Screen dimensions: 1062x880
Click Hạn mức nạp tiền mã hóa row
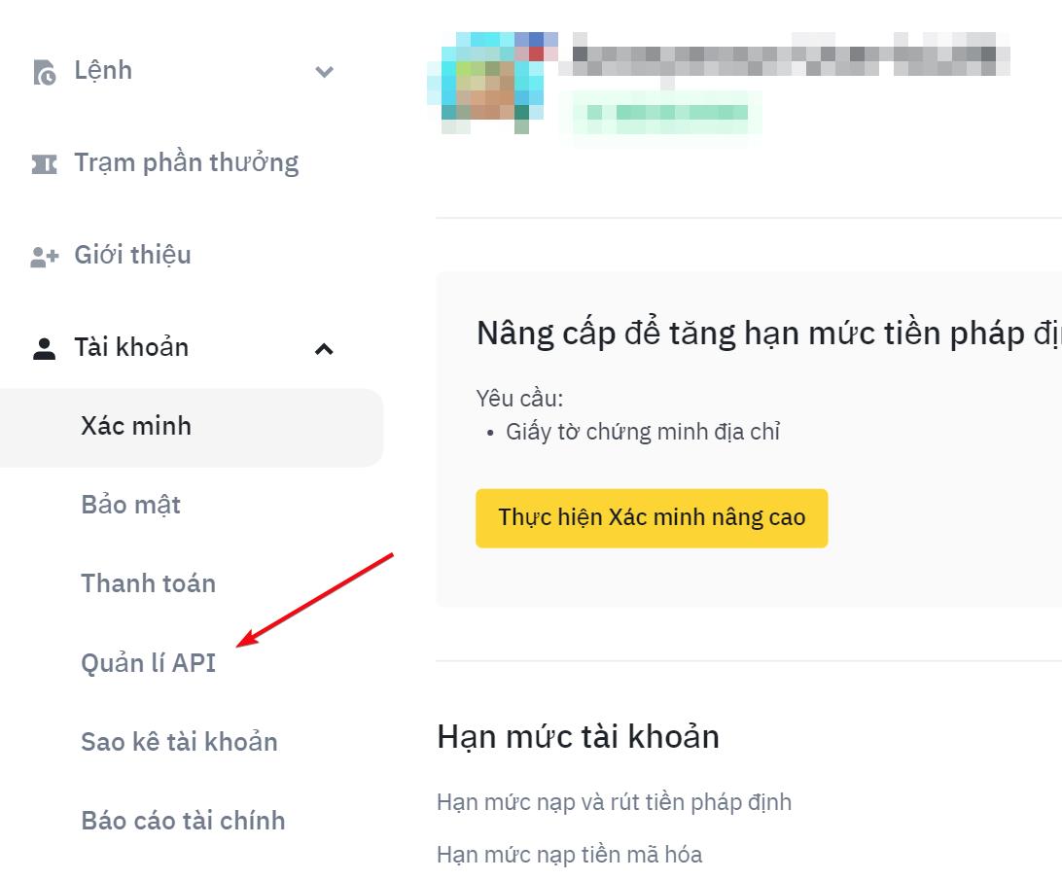[570, 855]
